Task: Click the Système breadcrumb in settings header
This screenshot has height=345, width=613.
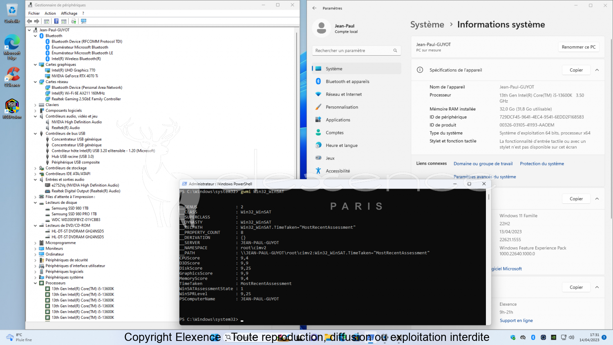Action: click(x=427, y=25)
